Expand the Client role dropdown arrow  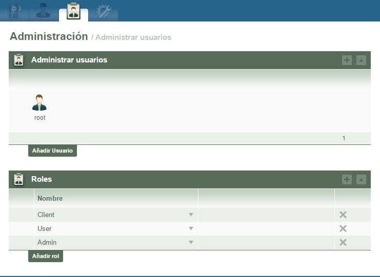191,215
